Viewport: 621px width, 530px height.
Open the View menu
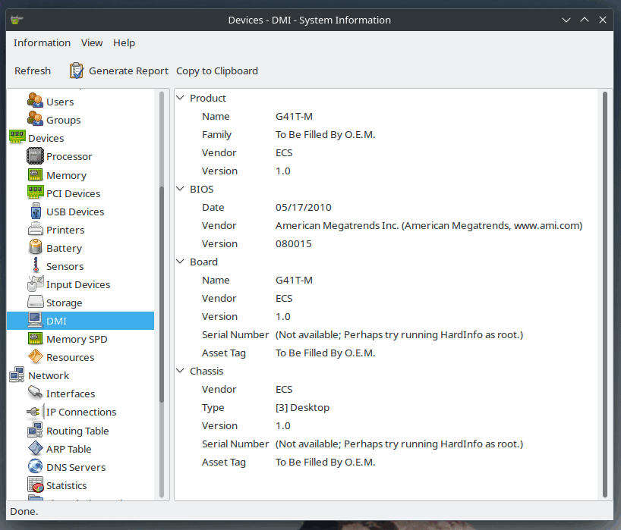pyautogui.click(x=92, y=43)
